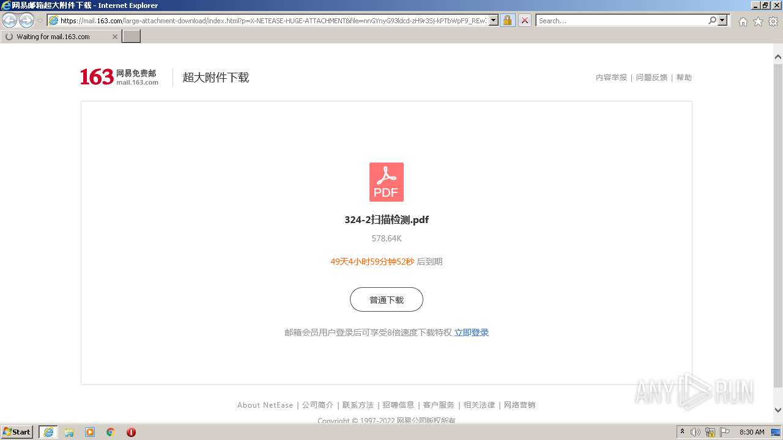Open 联系方法 footer link
Viewport: 783px width, 440px height.
click(358, 405)
